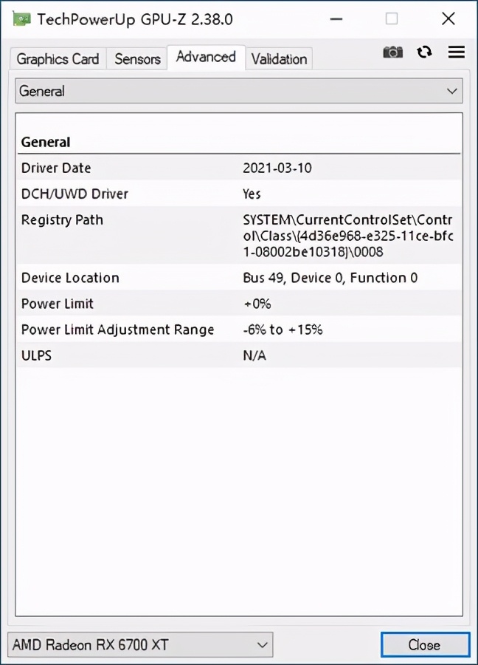This screenshot has height=665, width=478.
Task: Click the N/A value for ULPS
Action: tap(254, 355)
